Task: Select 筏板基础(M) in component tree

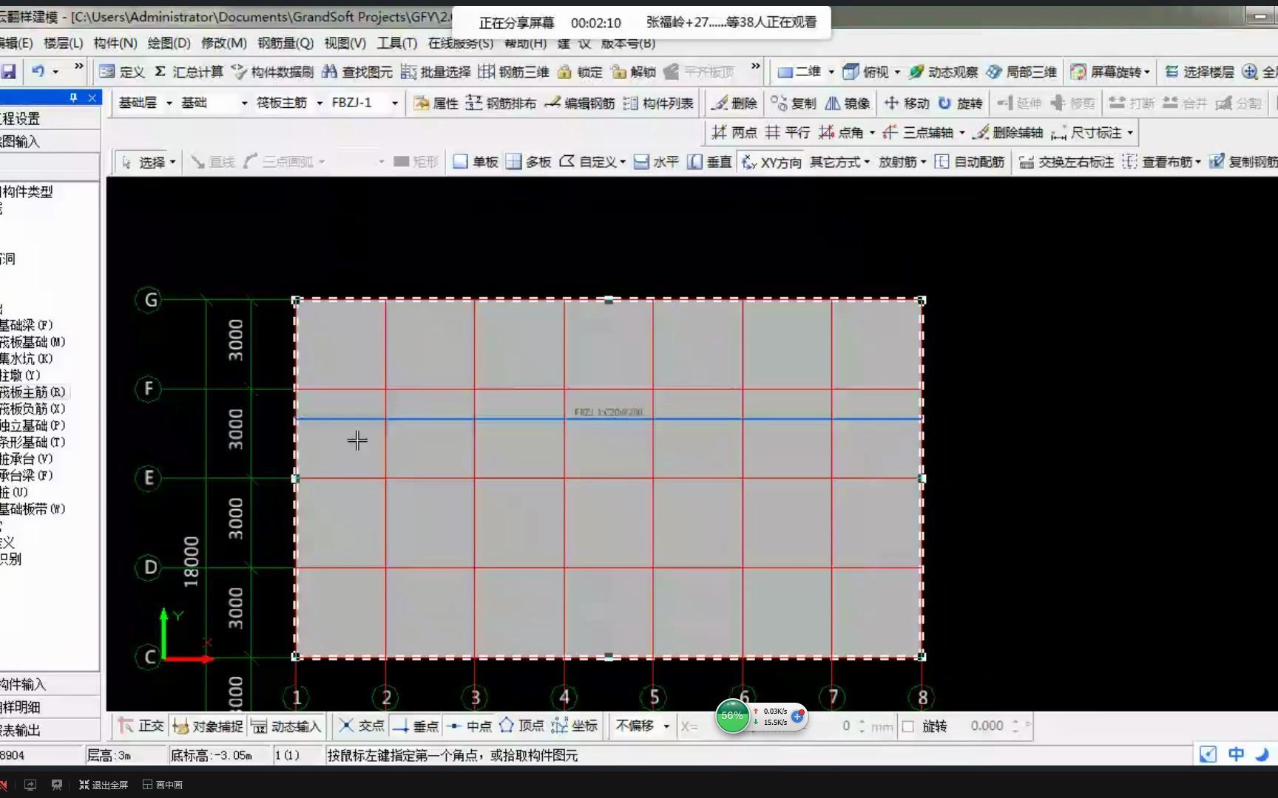Action: pyautogui.click(x=33, y=342)
